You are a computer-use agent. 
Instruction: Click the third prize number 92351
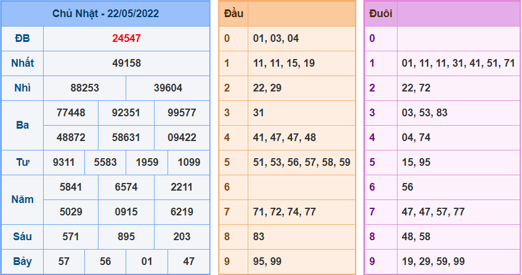coord(126,113)
